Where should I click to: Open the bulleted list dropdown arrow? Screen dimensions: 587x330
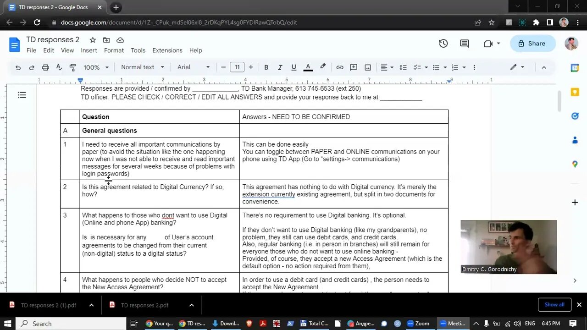point(445,67)
